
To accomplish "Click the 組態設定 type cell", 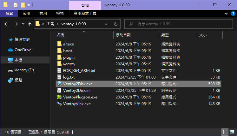I will pos(169,91).
